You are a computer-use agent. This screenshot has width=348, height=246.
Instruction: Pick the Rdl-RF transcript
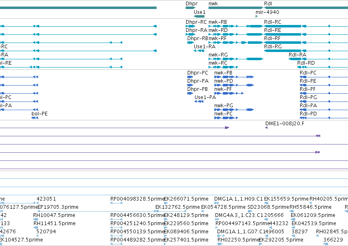pos(306,43)
